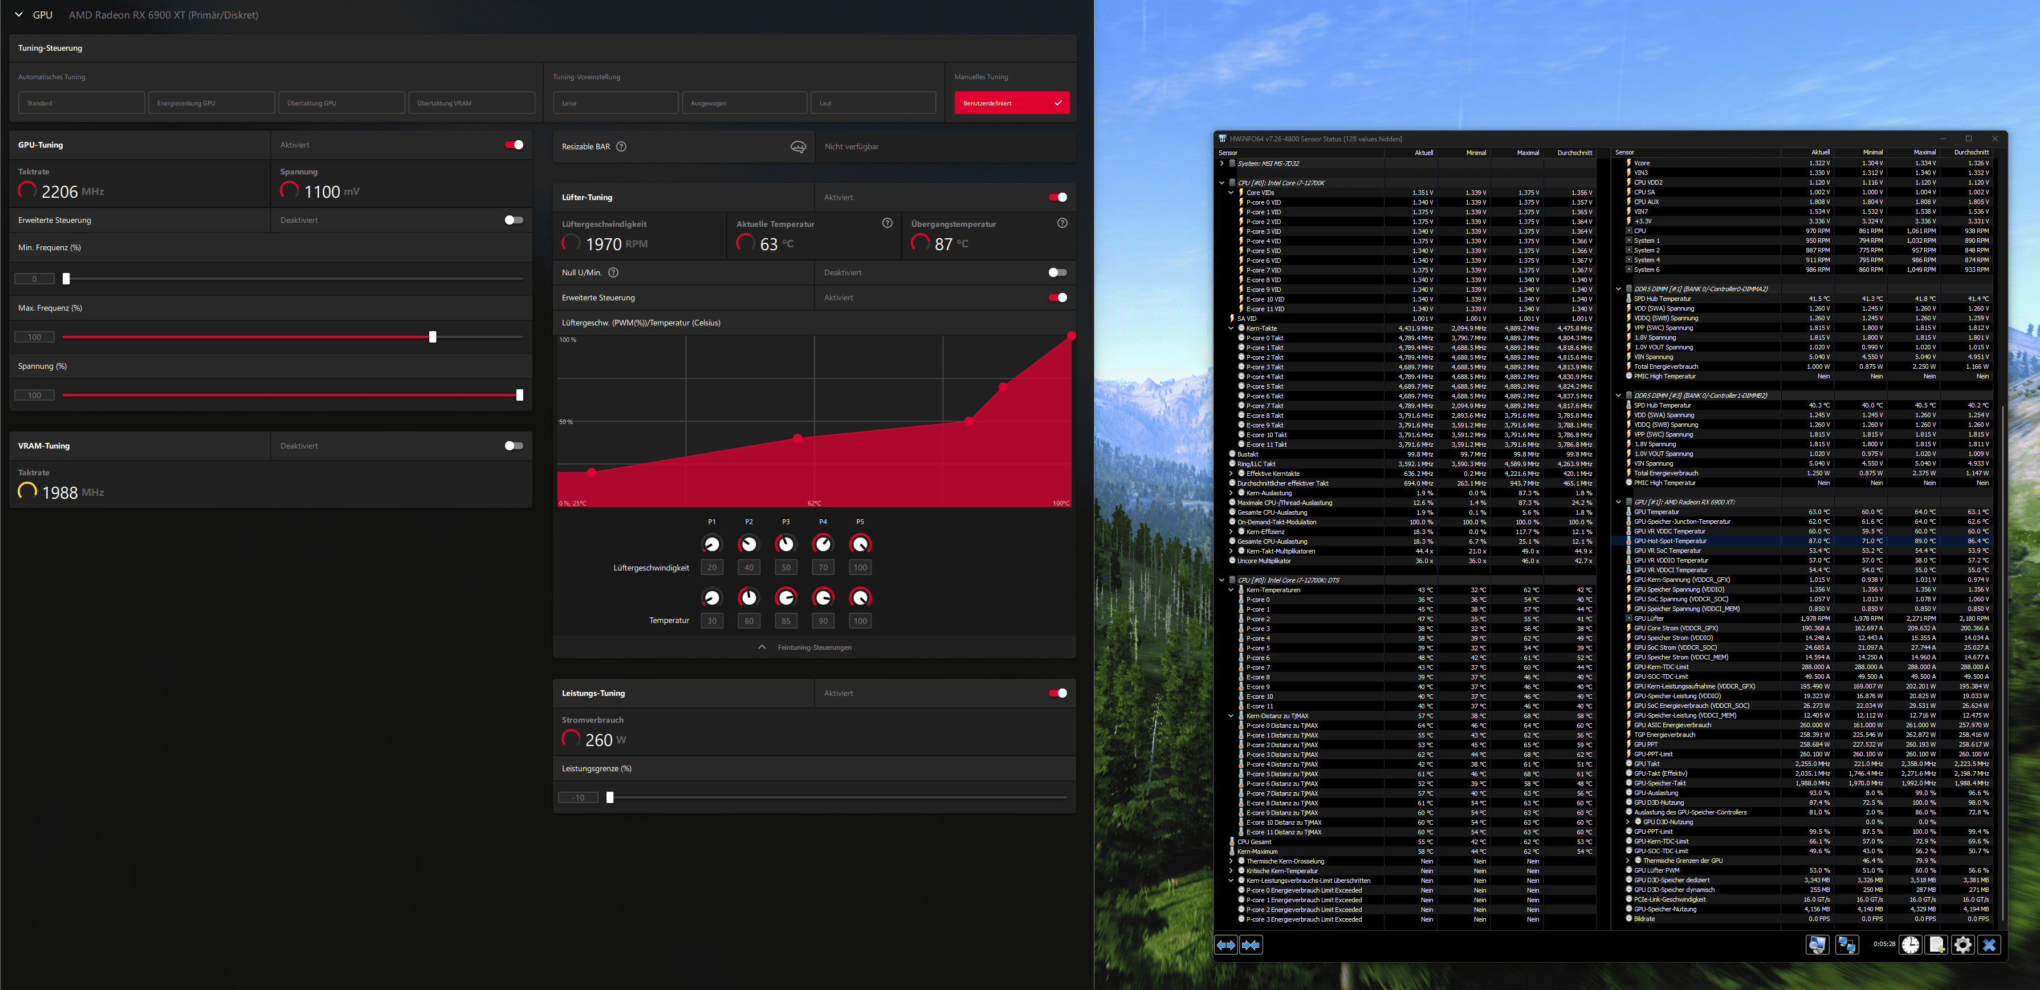Click the Min. Frequenz slider handle

coord(67,279)
